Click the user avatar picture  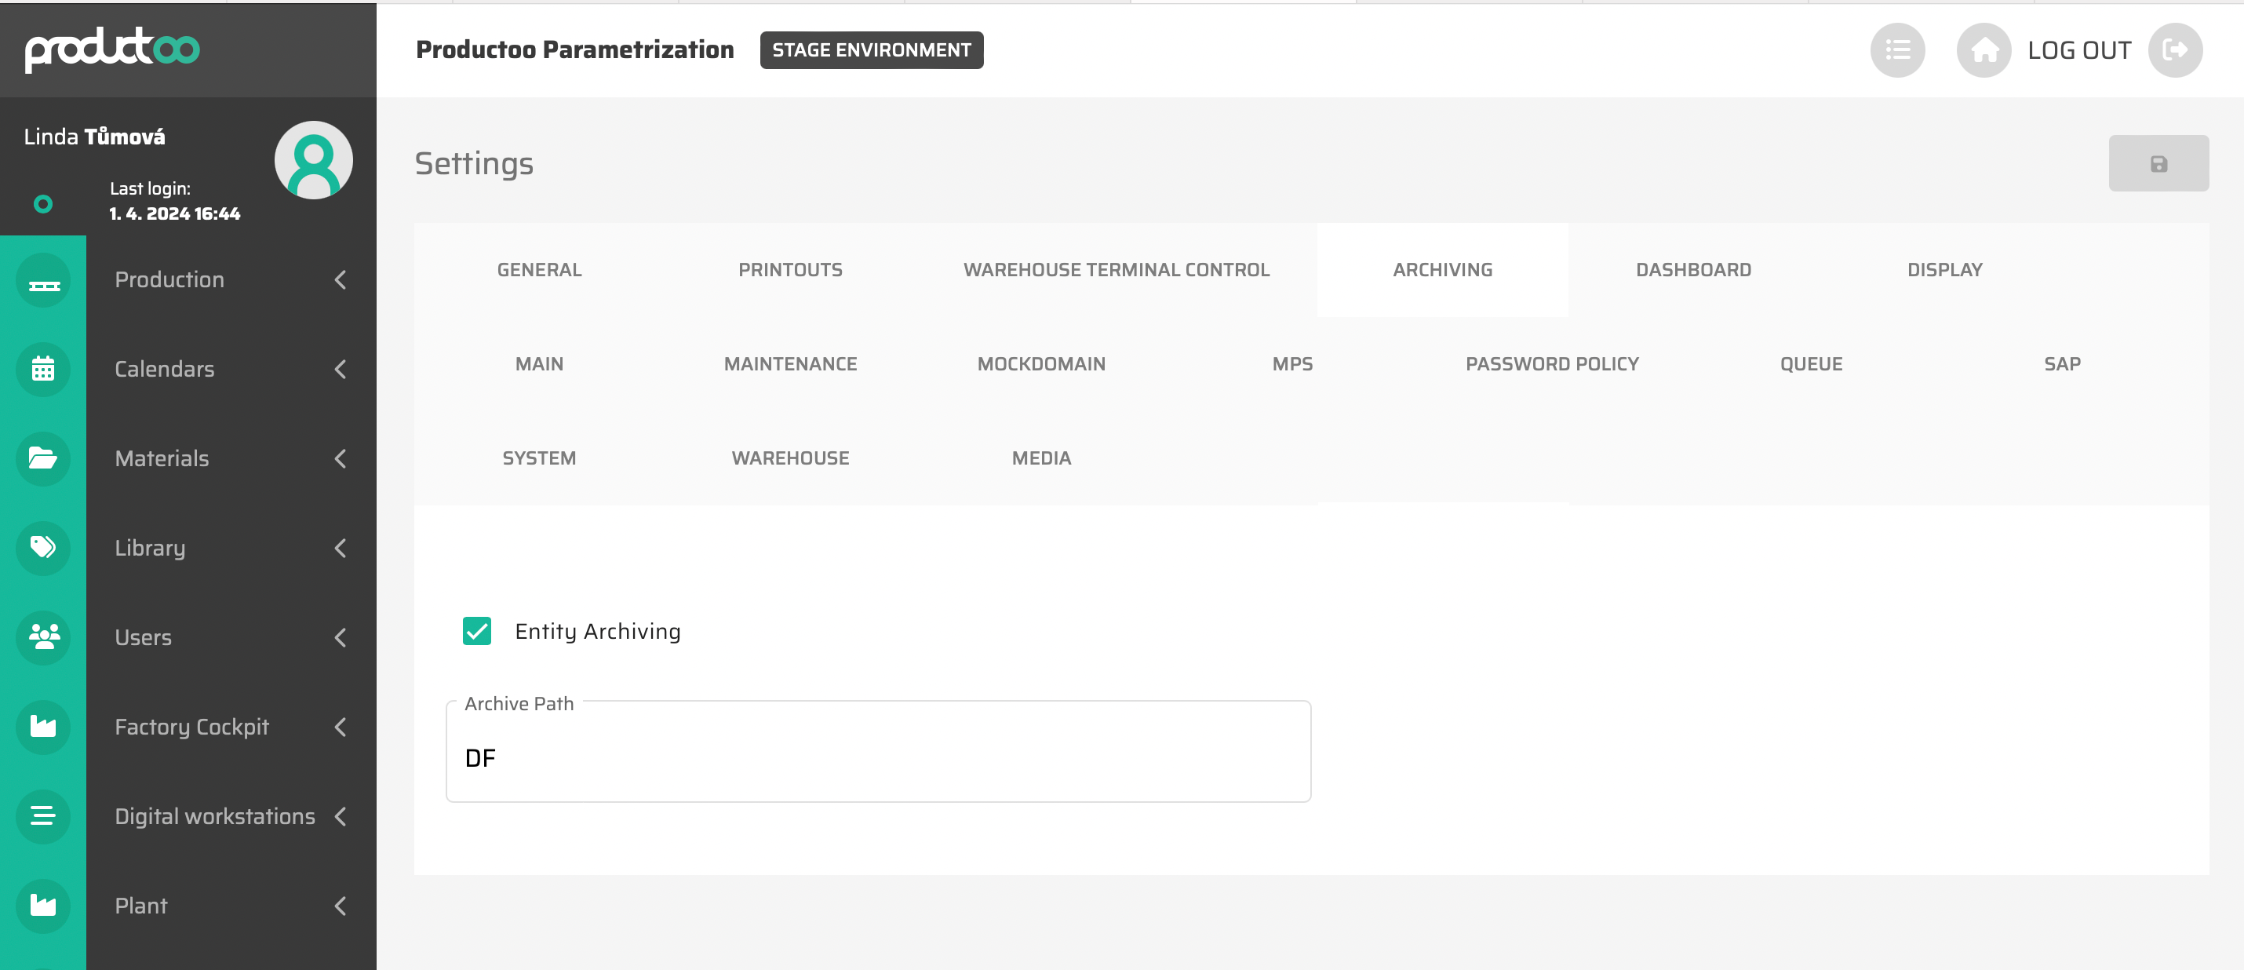[313, 159]
